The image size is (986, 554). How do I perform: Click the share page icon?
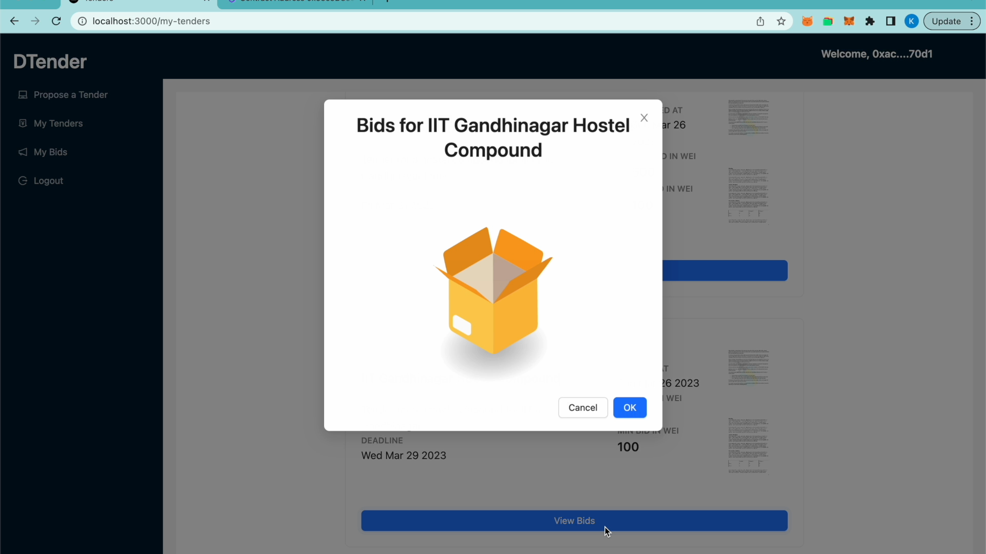click(760, 21)
